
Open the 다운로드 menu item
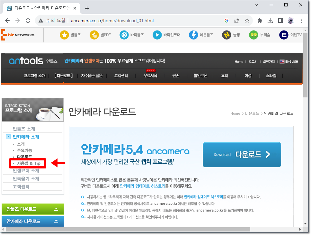click(x=64, y=76)
